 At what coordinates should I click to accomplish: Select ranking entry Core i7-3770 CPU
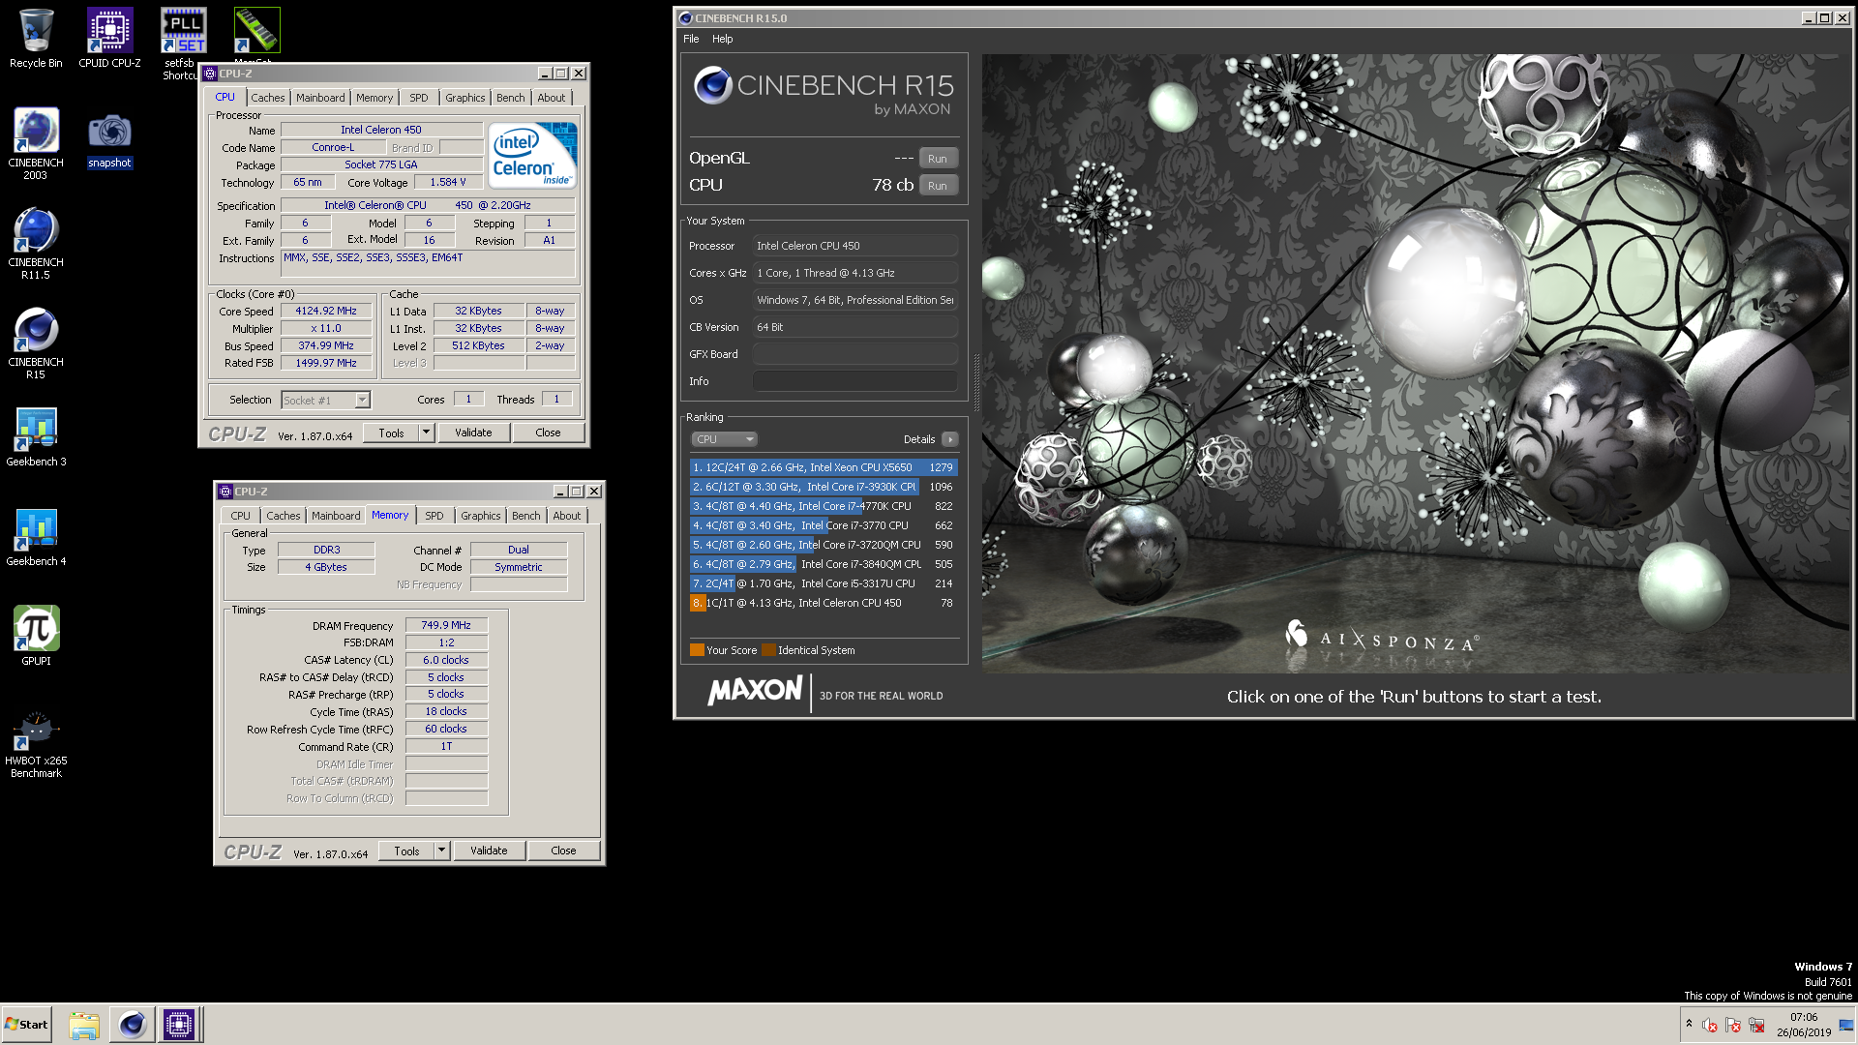pos(824,525)
